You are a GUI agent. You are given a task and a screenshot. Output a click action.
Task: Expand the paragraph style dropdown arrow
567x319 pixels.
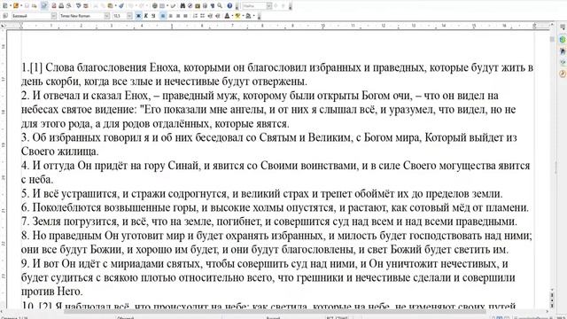click(53, 16)
